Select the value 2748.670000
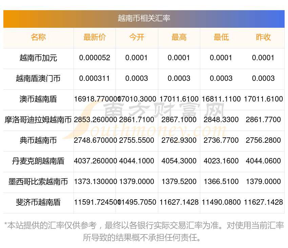The image size is (288, 248). [96, 140]
